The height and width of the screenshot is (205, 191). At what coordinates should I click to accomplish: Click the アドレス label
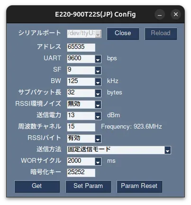coord(49,47)
